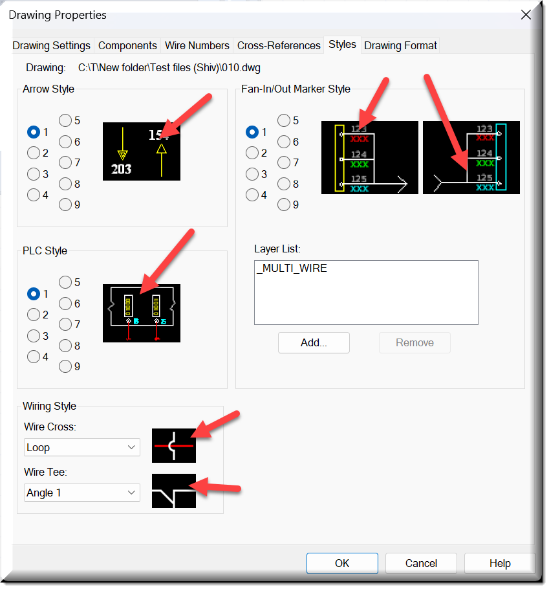Click the left Fan-In/Out marker preview
Viewport: 549px width, 589px height.
coord(369,157)
